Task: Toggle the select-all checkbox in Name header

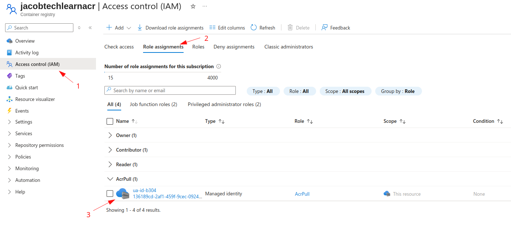Action: coord(110,121)
